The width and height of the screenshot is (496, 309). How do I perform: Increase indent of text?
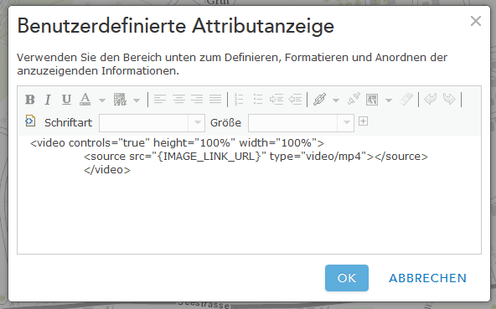[276, 100]
